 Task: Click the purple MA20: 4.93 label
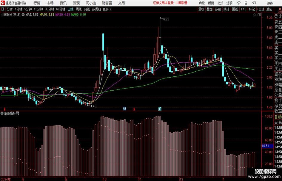63,15
